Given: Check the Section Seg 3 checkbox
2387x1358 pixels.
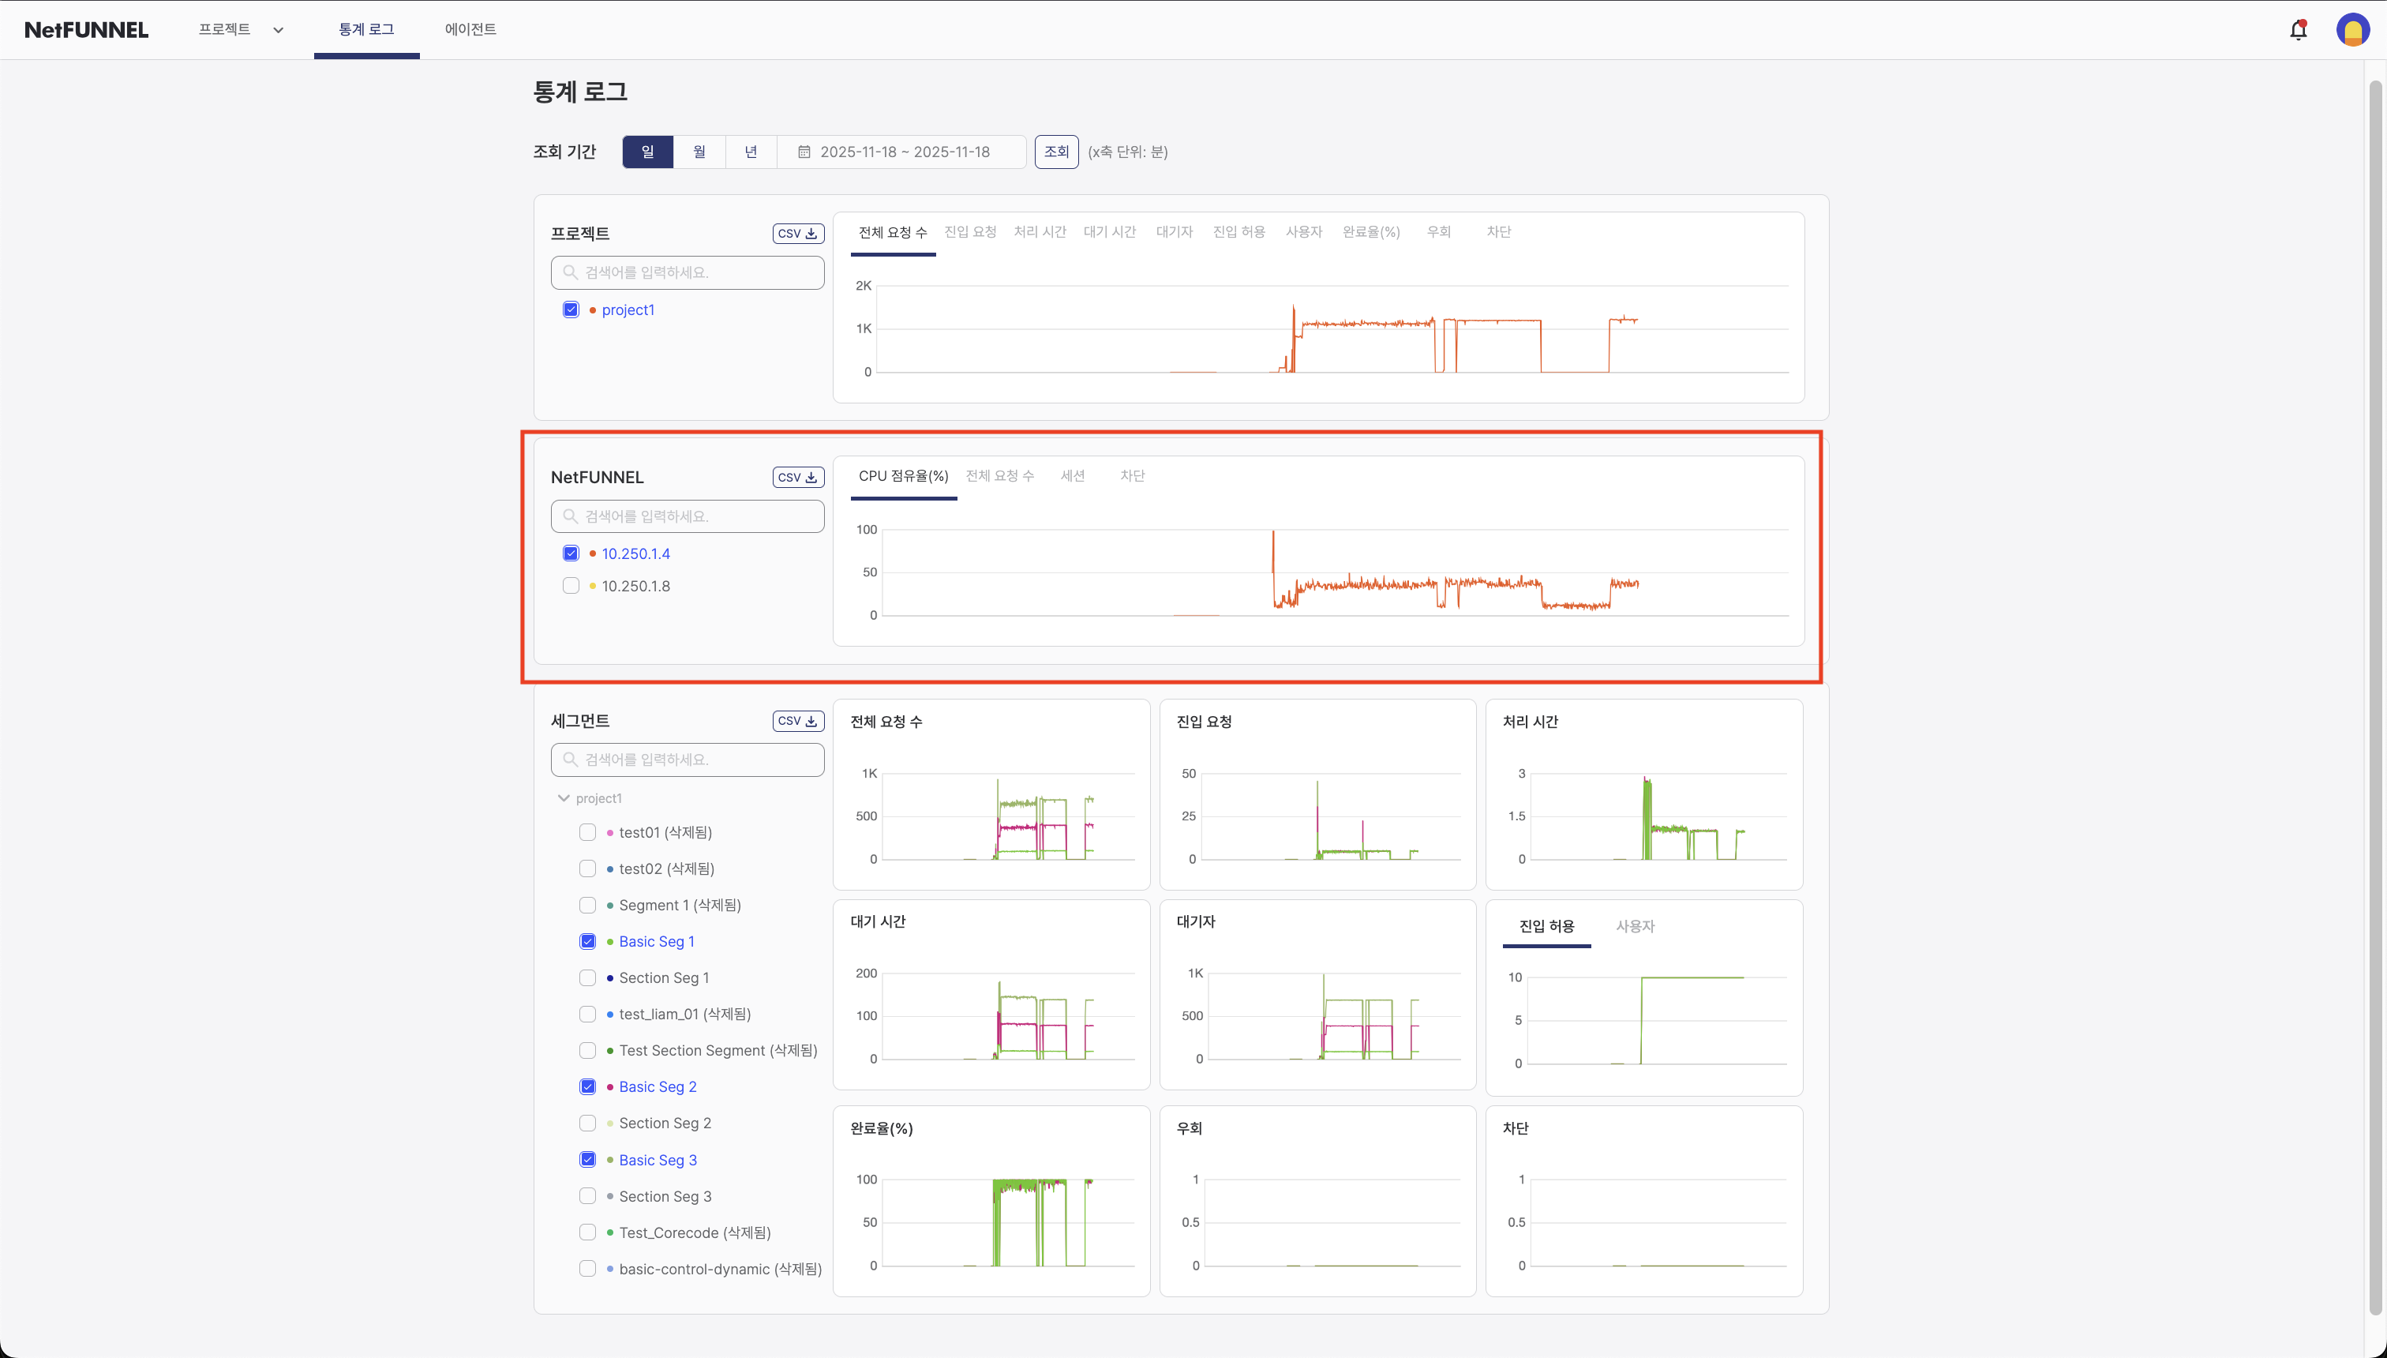Looking at the screenshot, I should pyautogui.click(x=587, y=1195).
